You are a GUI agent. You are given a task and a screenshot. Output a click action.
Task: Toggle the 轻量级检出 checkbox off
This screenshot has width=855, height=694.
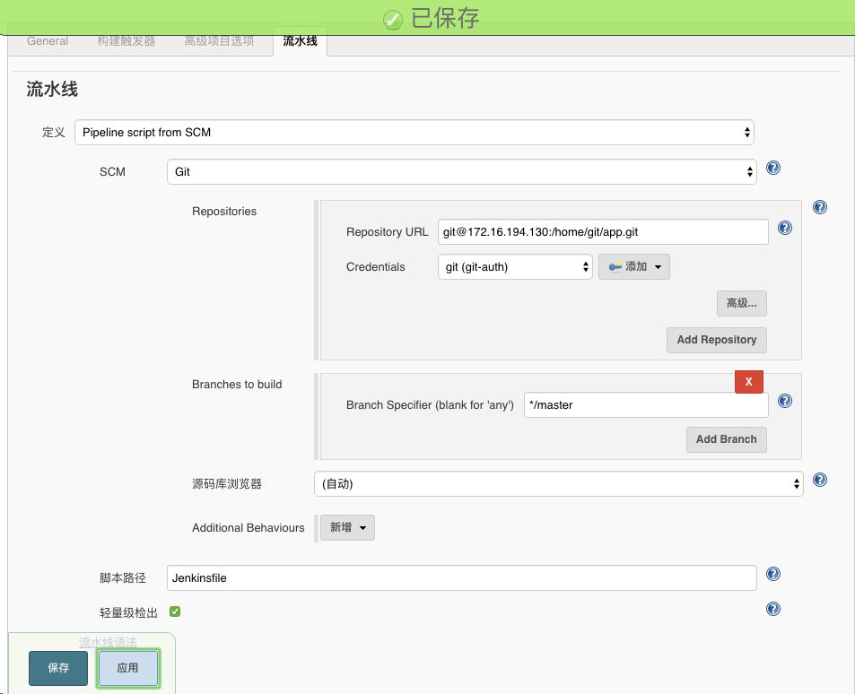tap(174, 611)
